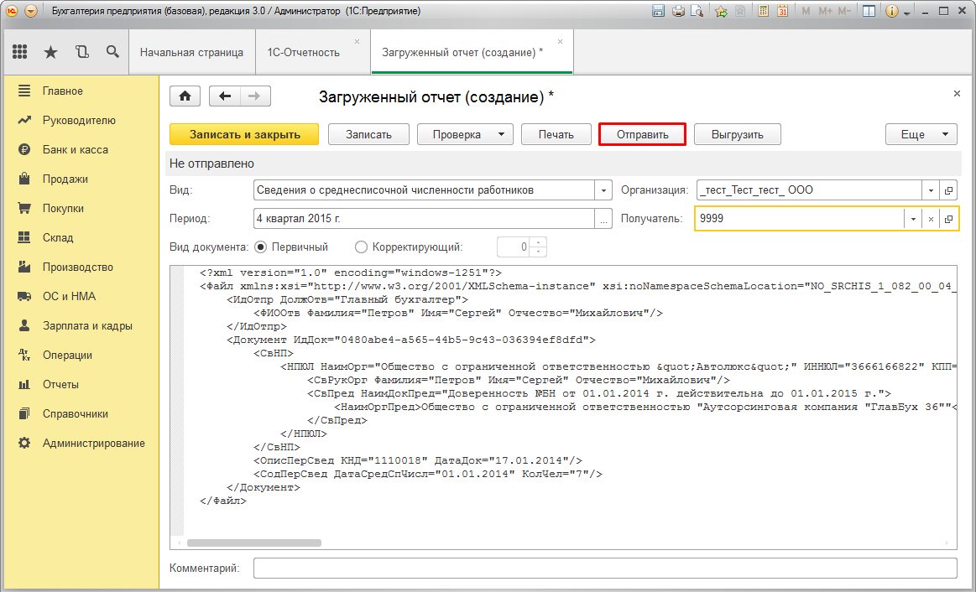Screen dimensions: 976x592
Task: Click the search magnifier icon
Action: click(x=112, y=52)
